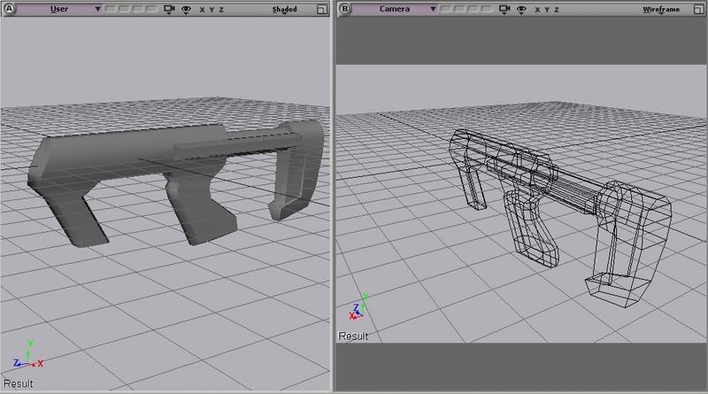
Task: Click the first memo cam slot in viewport A
Action: [111, 9]
